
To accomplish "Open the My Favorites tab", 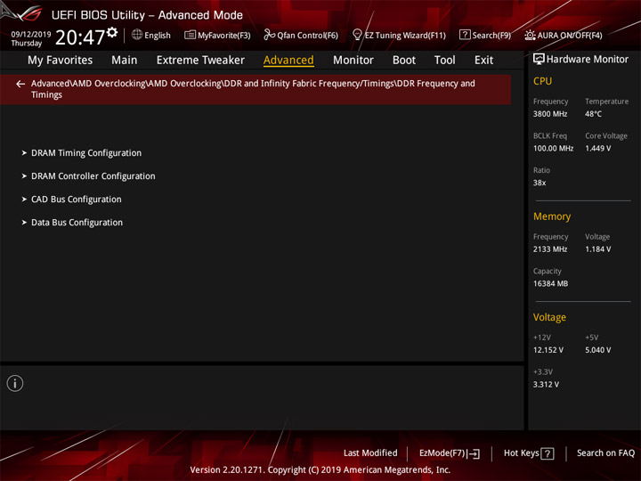I will pos(61,61).
